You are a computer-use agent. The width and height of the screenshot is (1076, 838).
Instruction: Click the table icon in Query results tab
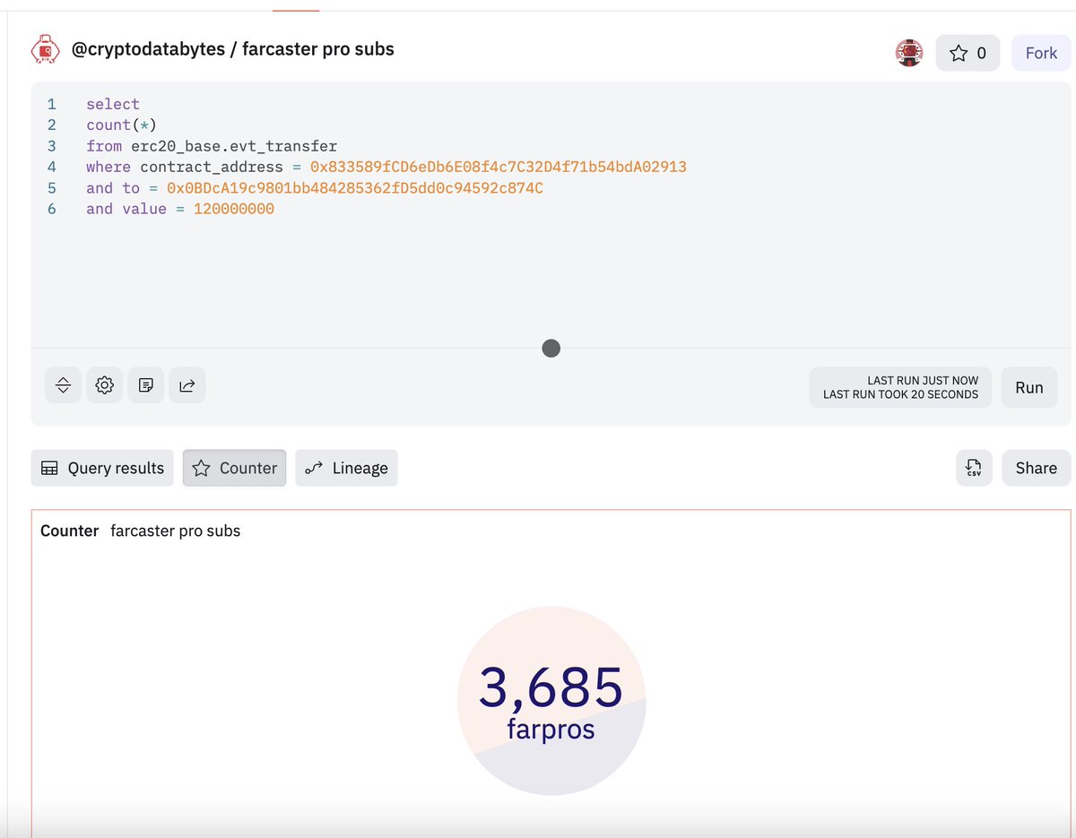[x=50, y=468]
